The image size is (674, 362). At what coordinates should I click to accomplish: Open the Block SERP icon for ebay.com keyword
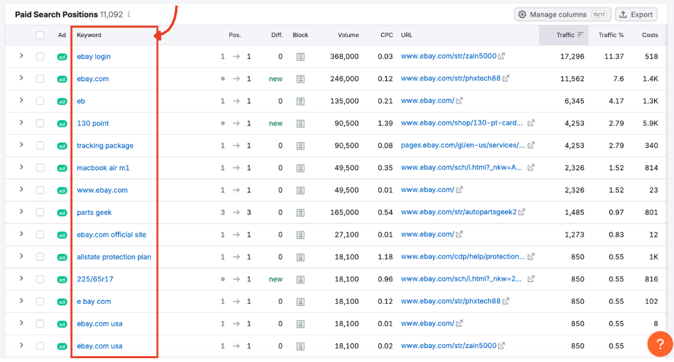[301, 79]
